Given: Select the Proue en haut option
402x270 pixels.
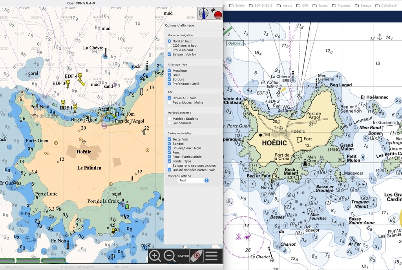Looking at the screenshot, I should pyautogui.click(x=170, y=50).
